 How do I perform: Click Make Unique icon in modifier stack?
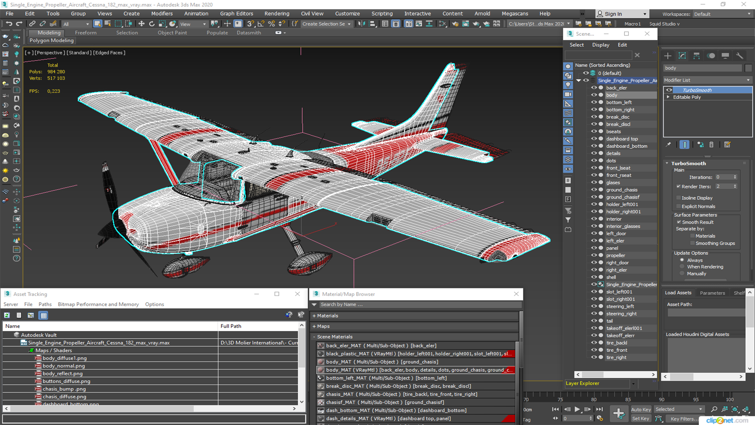click(x=700, y=145)
